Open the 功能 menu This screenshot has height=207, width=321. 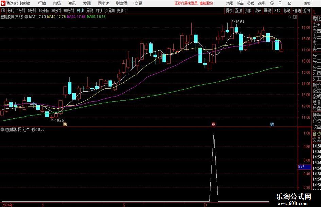pos(230,3)
